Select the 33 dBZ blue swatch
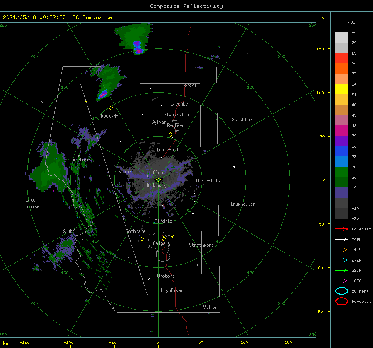The height and width of the screenshot is (348, 373). pyautogui.click(x=342, y=161)
